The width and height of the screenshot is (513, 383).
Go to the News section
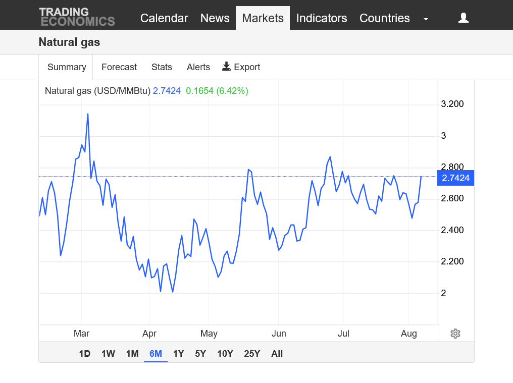[215, 18]
